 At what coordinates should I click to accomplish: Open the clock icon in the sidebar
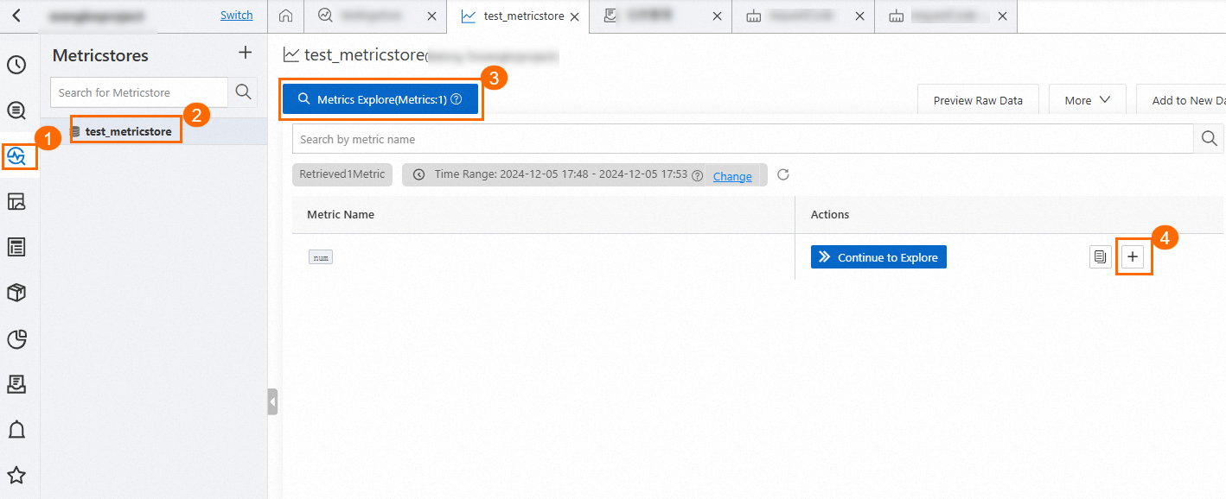[16, 65]
